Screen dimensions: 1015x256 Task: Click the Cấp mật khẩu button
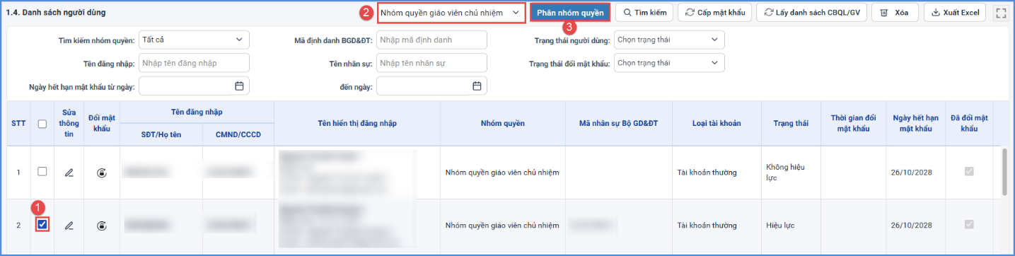[715, 13]
